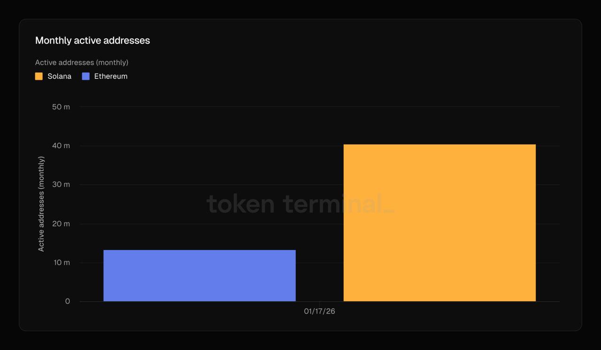Click the "Monthly active addresses" chart title
Image resolution: width=601 pixels, height=350 pixels.
[x=92, y=40]
